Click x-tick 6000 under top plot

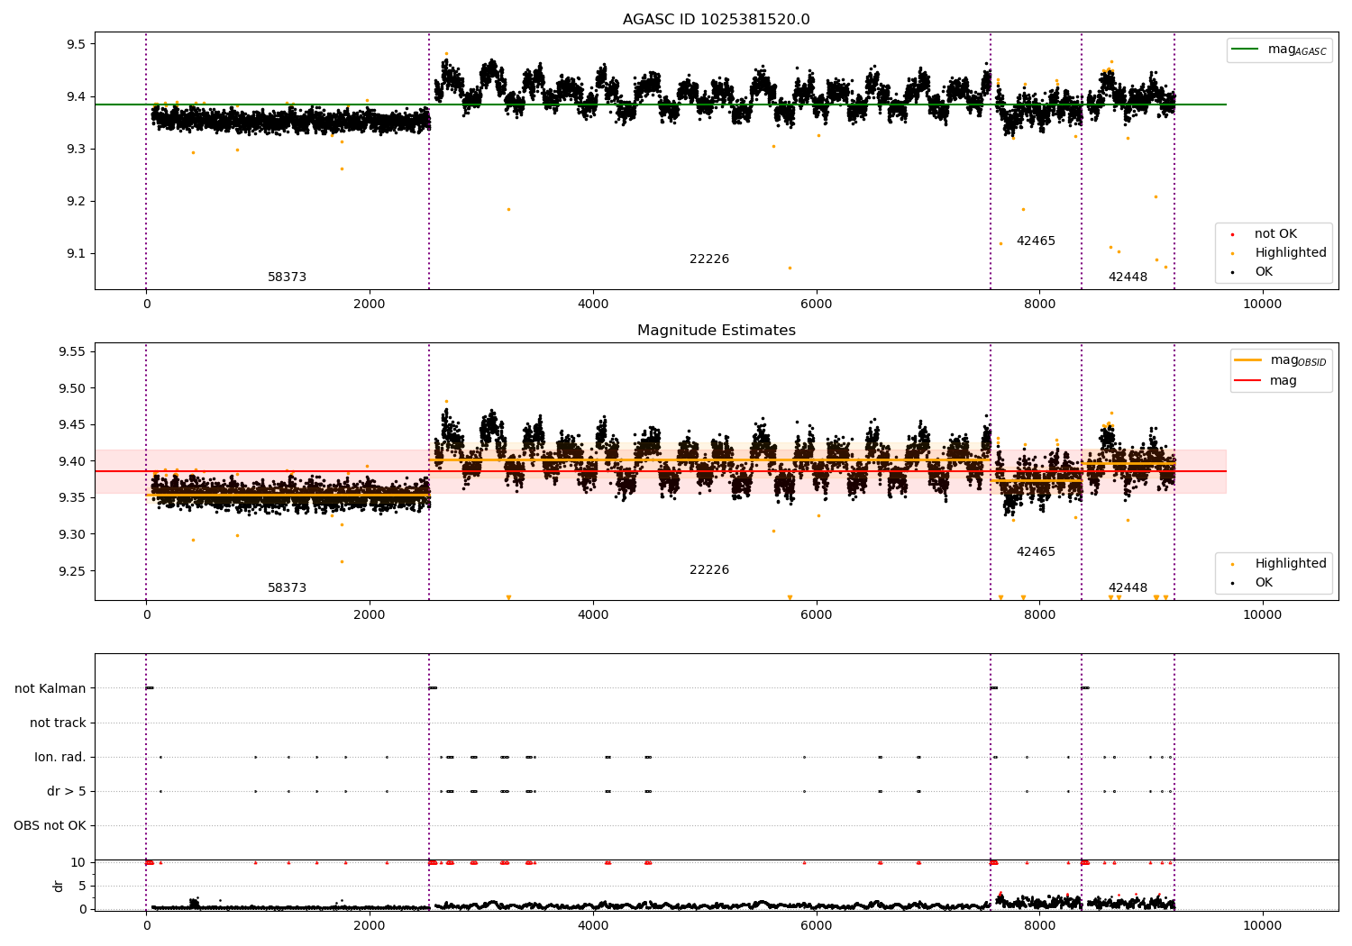pos(816,305)
